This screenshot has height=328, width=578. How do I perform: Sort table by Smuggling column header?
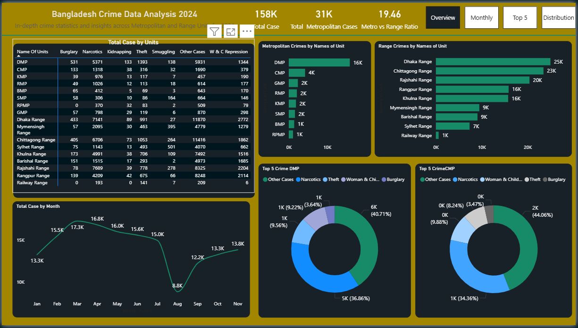163,52
